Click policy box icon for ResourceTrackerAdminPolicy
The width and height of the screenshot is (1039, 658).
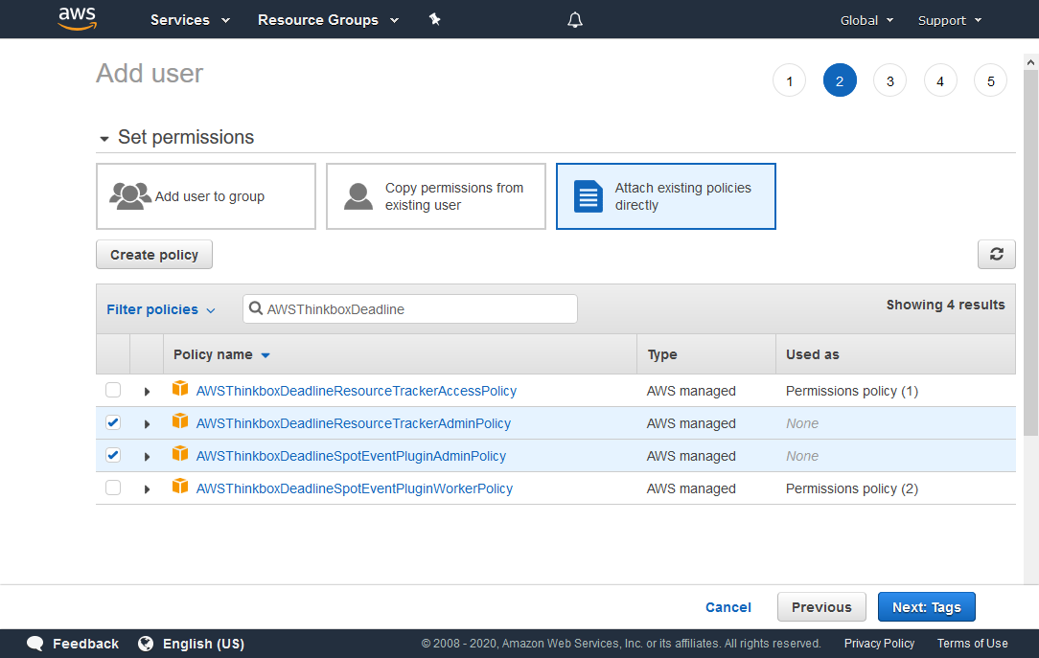180,421
